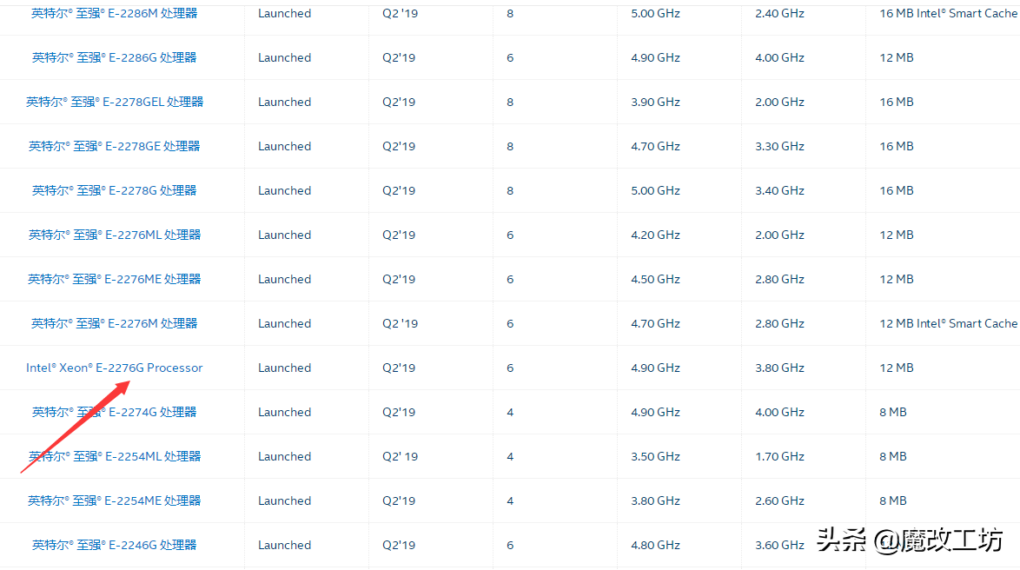The image size is (1020, 570).
Task: Open the 至强 E-2274G 处理器 link
Action: [x=115, y=412]
